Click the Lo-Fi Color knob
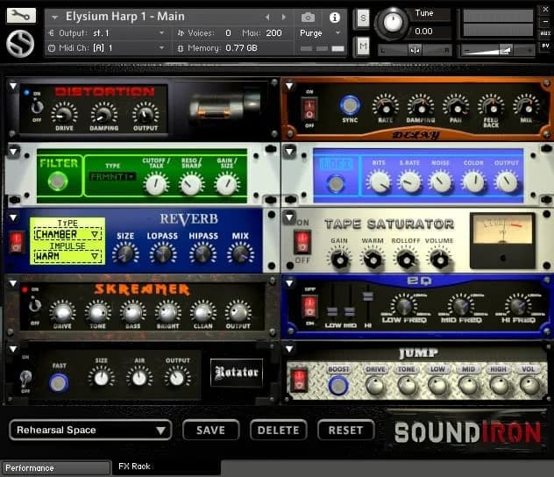The width and height of the screenshot is (554, 477). [x=473, y=182]
